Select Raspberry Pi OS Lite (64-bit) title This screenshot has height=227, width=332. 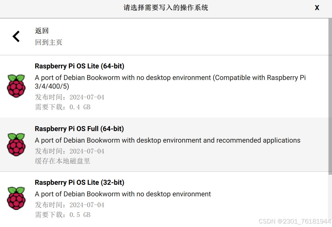79,66
